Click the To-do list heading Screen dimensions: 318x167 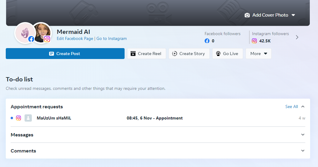coord(19,79)
